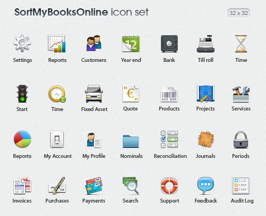Click the 'Reconciliation' label text

[x=170, y=156]
